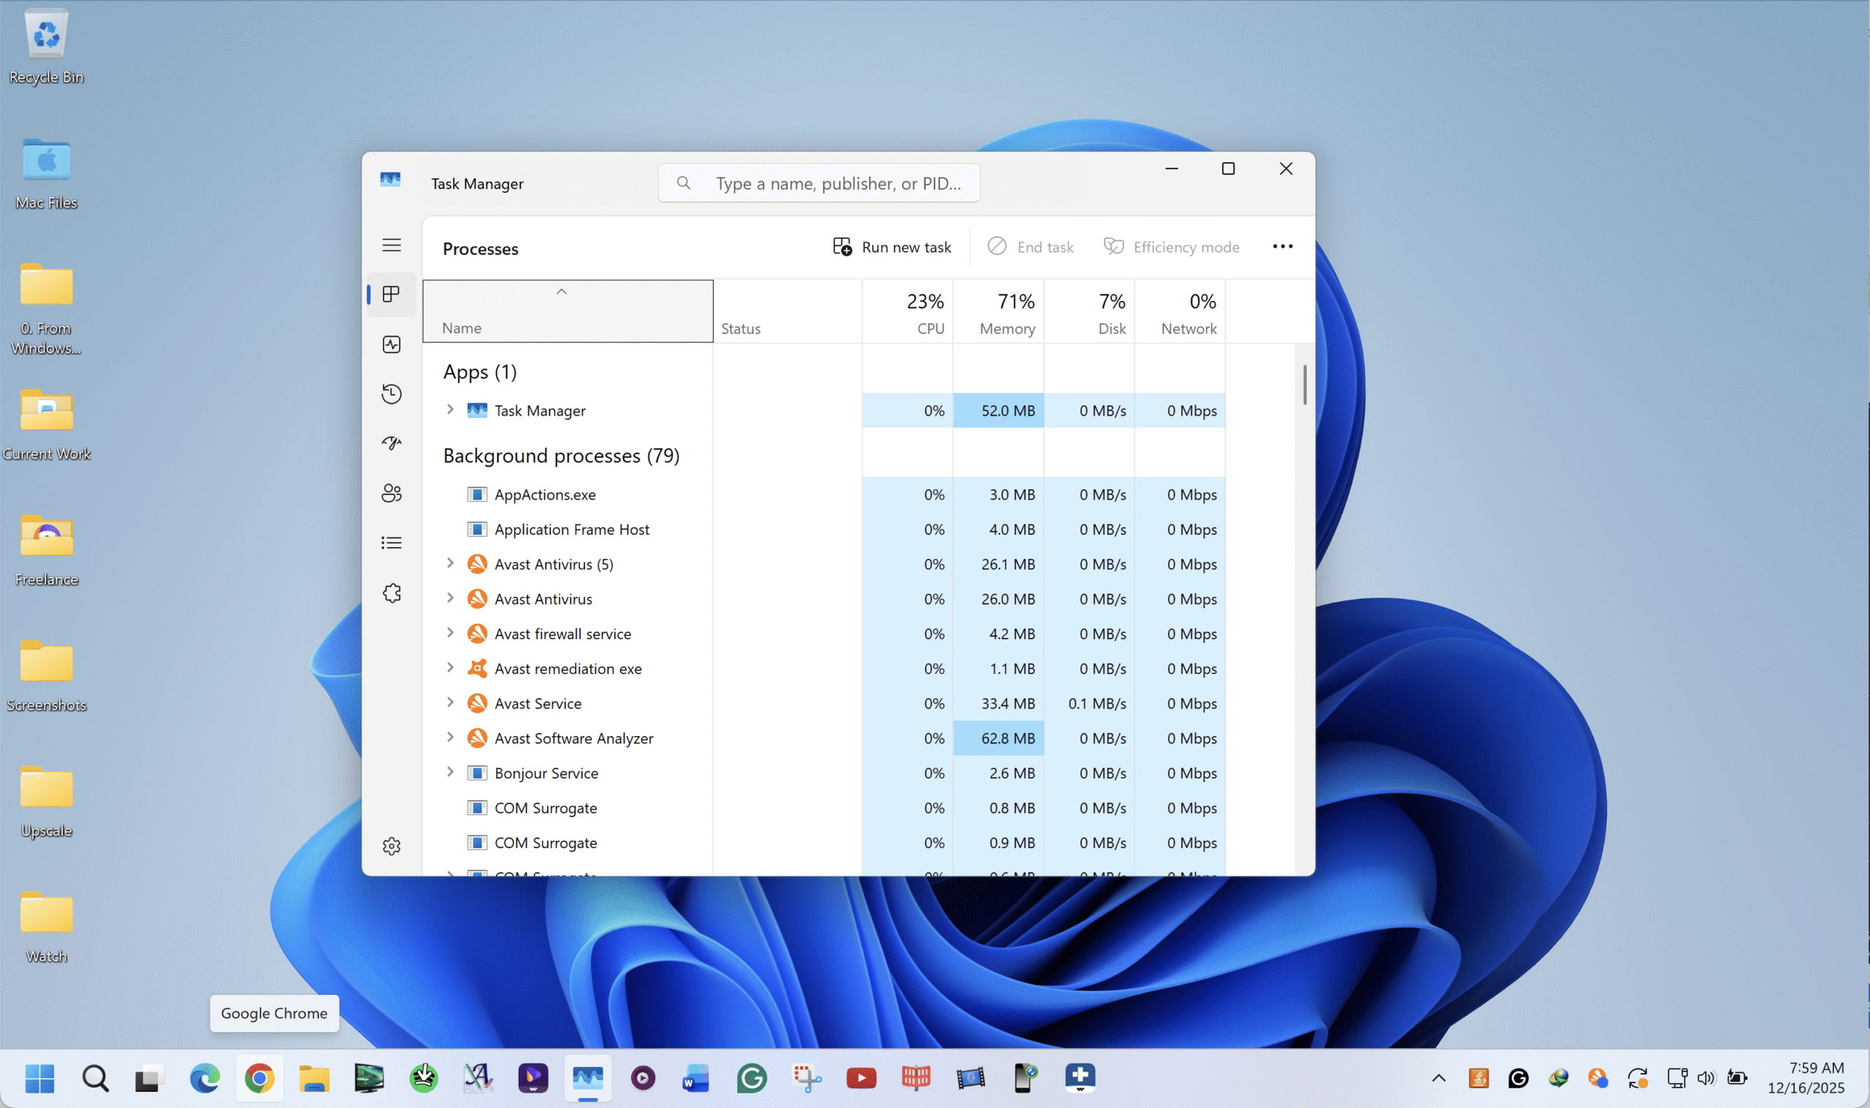Click the Windows Start button

(39, 1078)
